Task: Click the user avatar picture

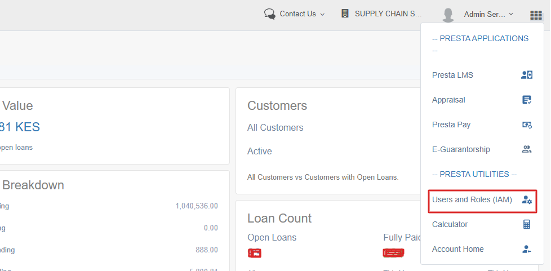Action: click(448, 15)
